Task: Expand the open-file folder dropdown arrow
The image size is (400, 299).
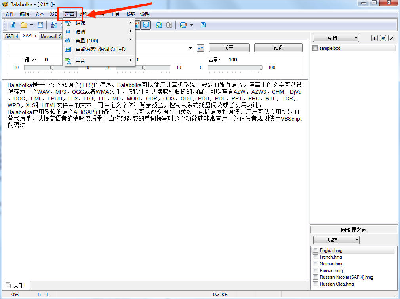Action: [x=32, y=25]
